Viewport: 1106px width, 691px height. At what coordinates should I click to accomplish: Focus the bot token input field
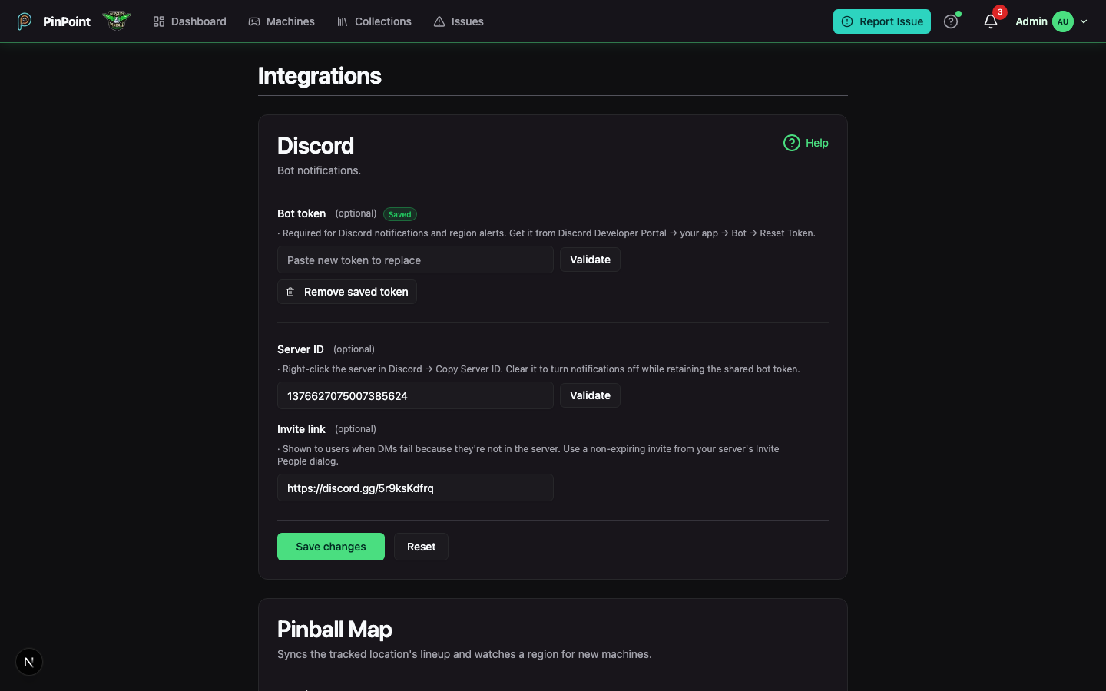416,260
